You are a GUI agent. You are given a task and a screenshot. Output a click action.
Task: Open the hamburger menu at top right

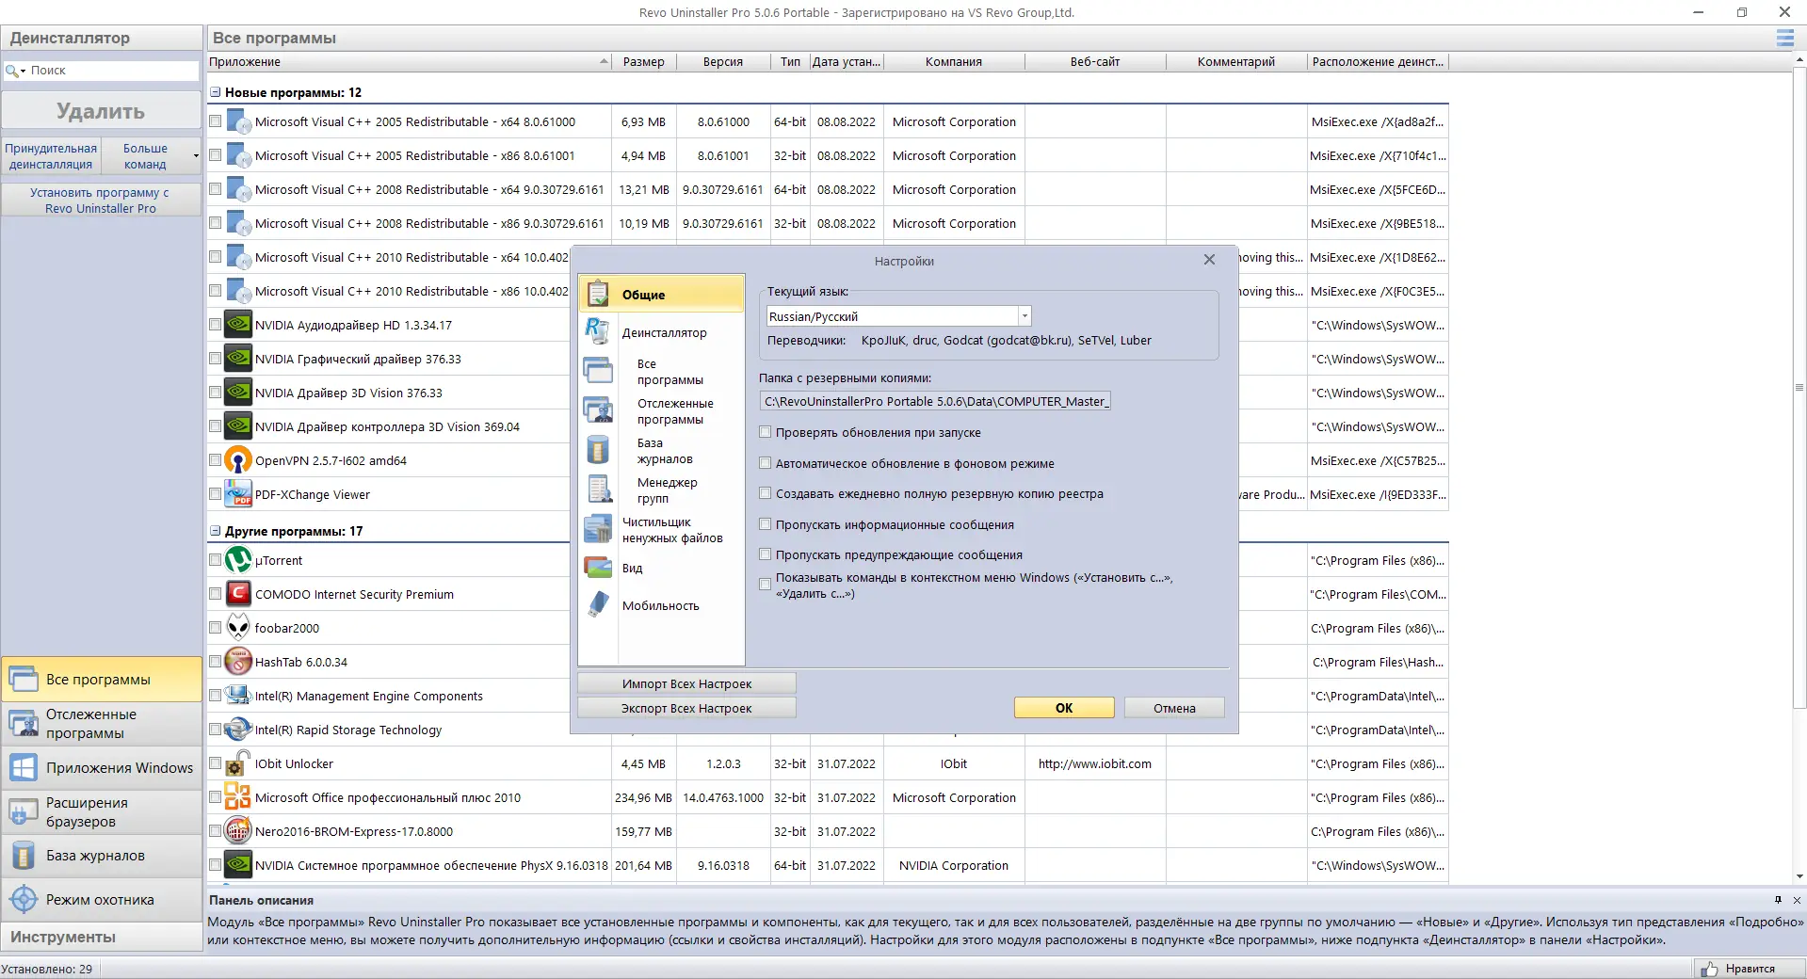click(x=1784, y=38)
